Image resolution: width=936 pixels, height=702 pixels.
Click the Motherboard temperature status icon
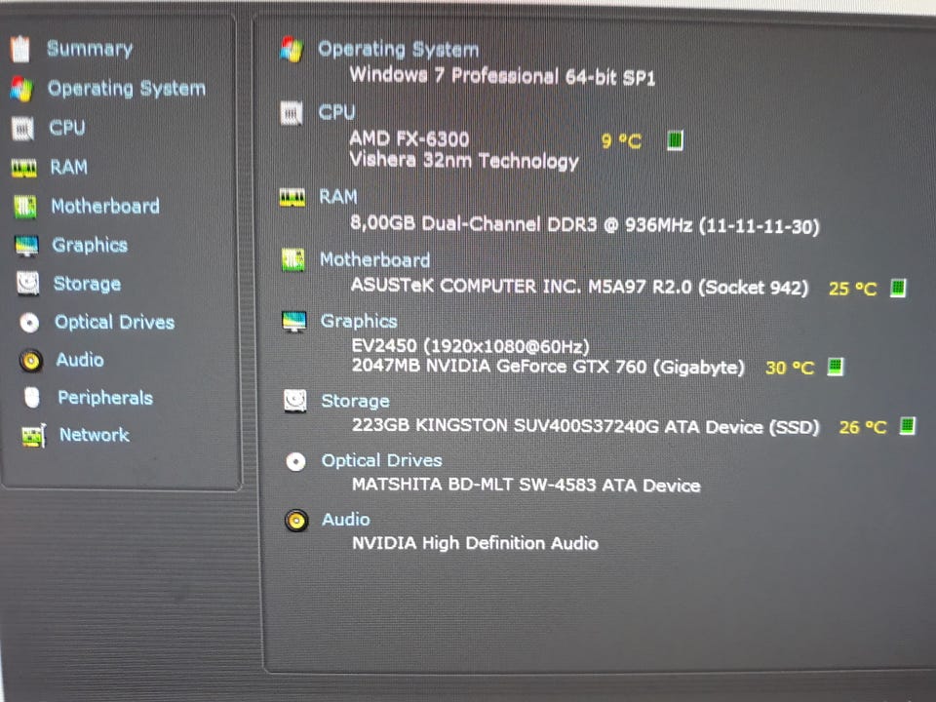pos(898,289)
